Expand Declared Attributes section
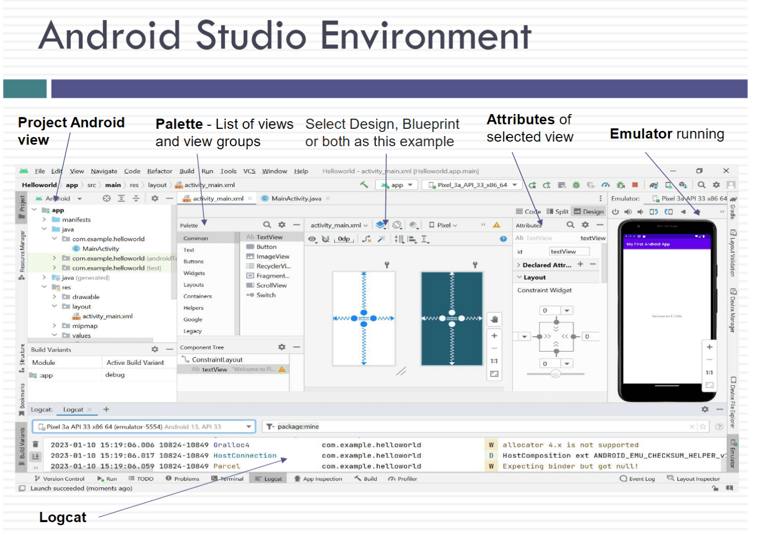 (x=519, y=265)
